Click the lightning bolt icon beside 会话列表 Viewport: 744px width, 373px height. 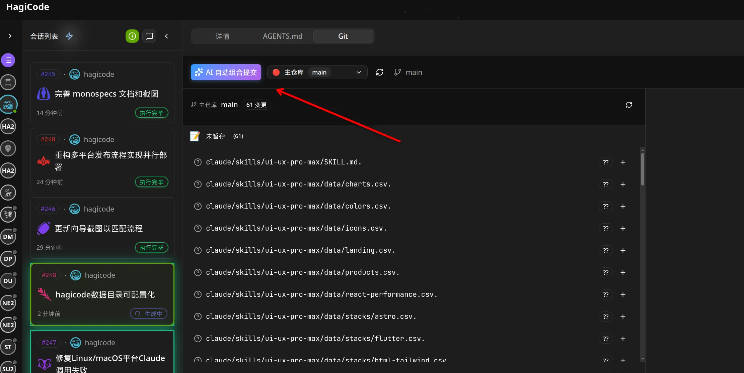click(69, 36)
